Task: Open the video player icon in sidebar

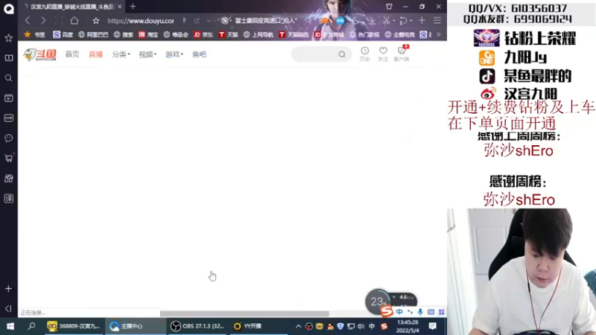Action: [9, 98]
